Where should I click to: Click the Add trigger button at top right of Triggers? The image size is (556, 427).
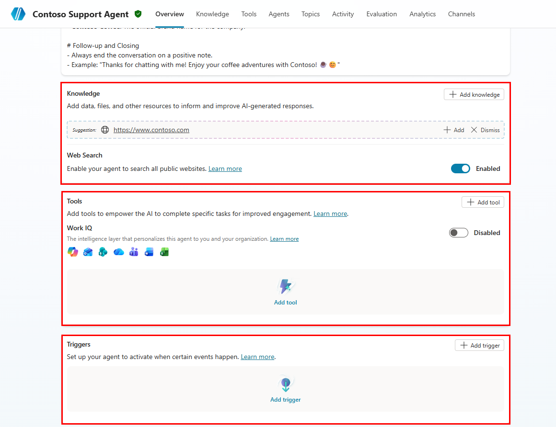coord(479,345)
